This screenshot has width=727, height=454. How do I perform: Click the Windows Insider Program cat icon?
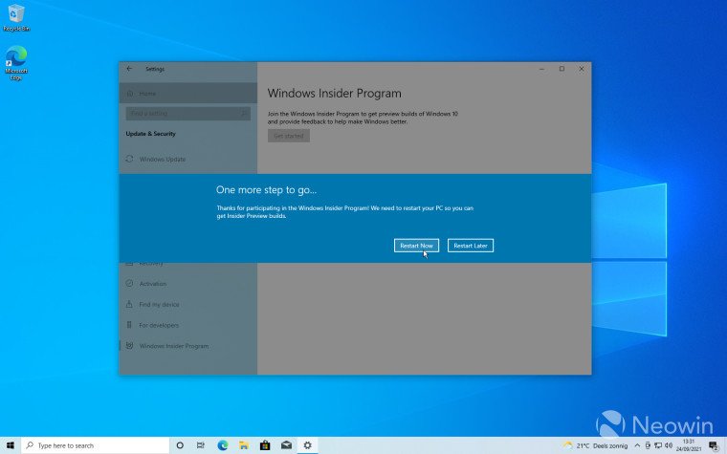coord(129,346)
